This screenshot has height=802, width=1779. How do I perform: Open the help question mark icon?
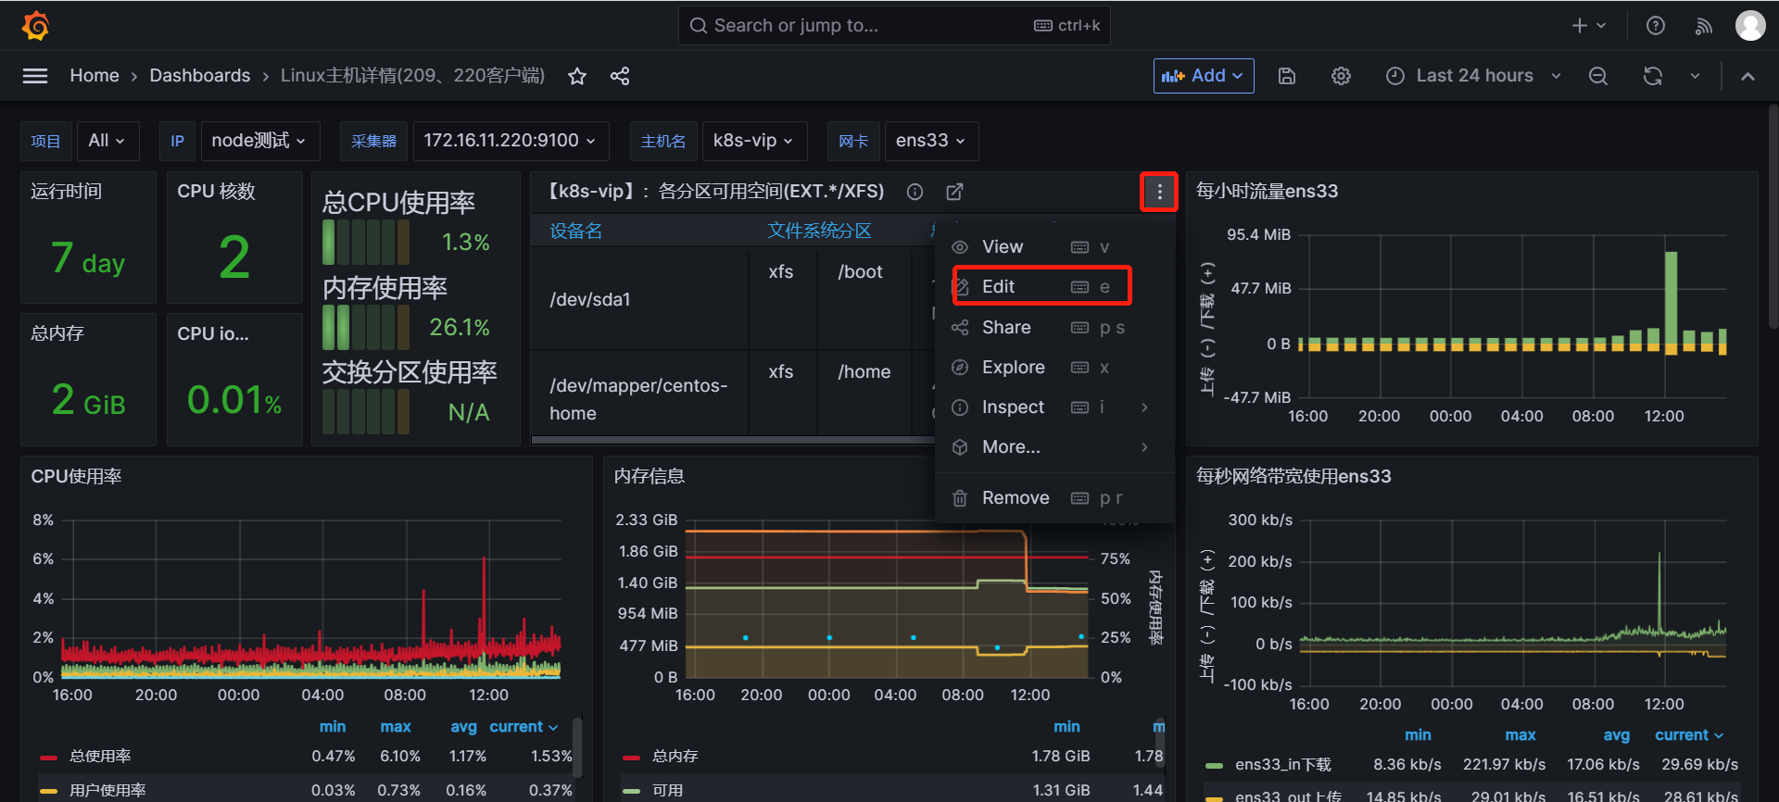pos(1656,26)
